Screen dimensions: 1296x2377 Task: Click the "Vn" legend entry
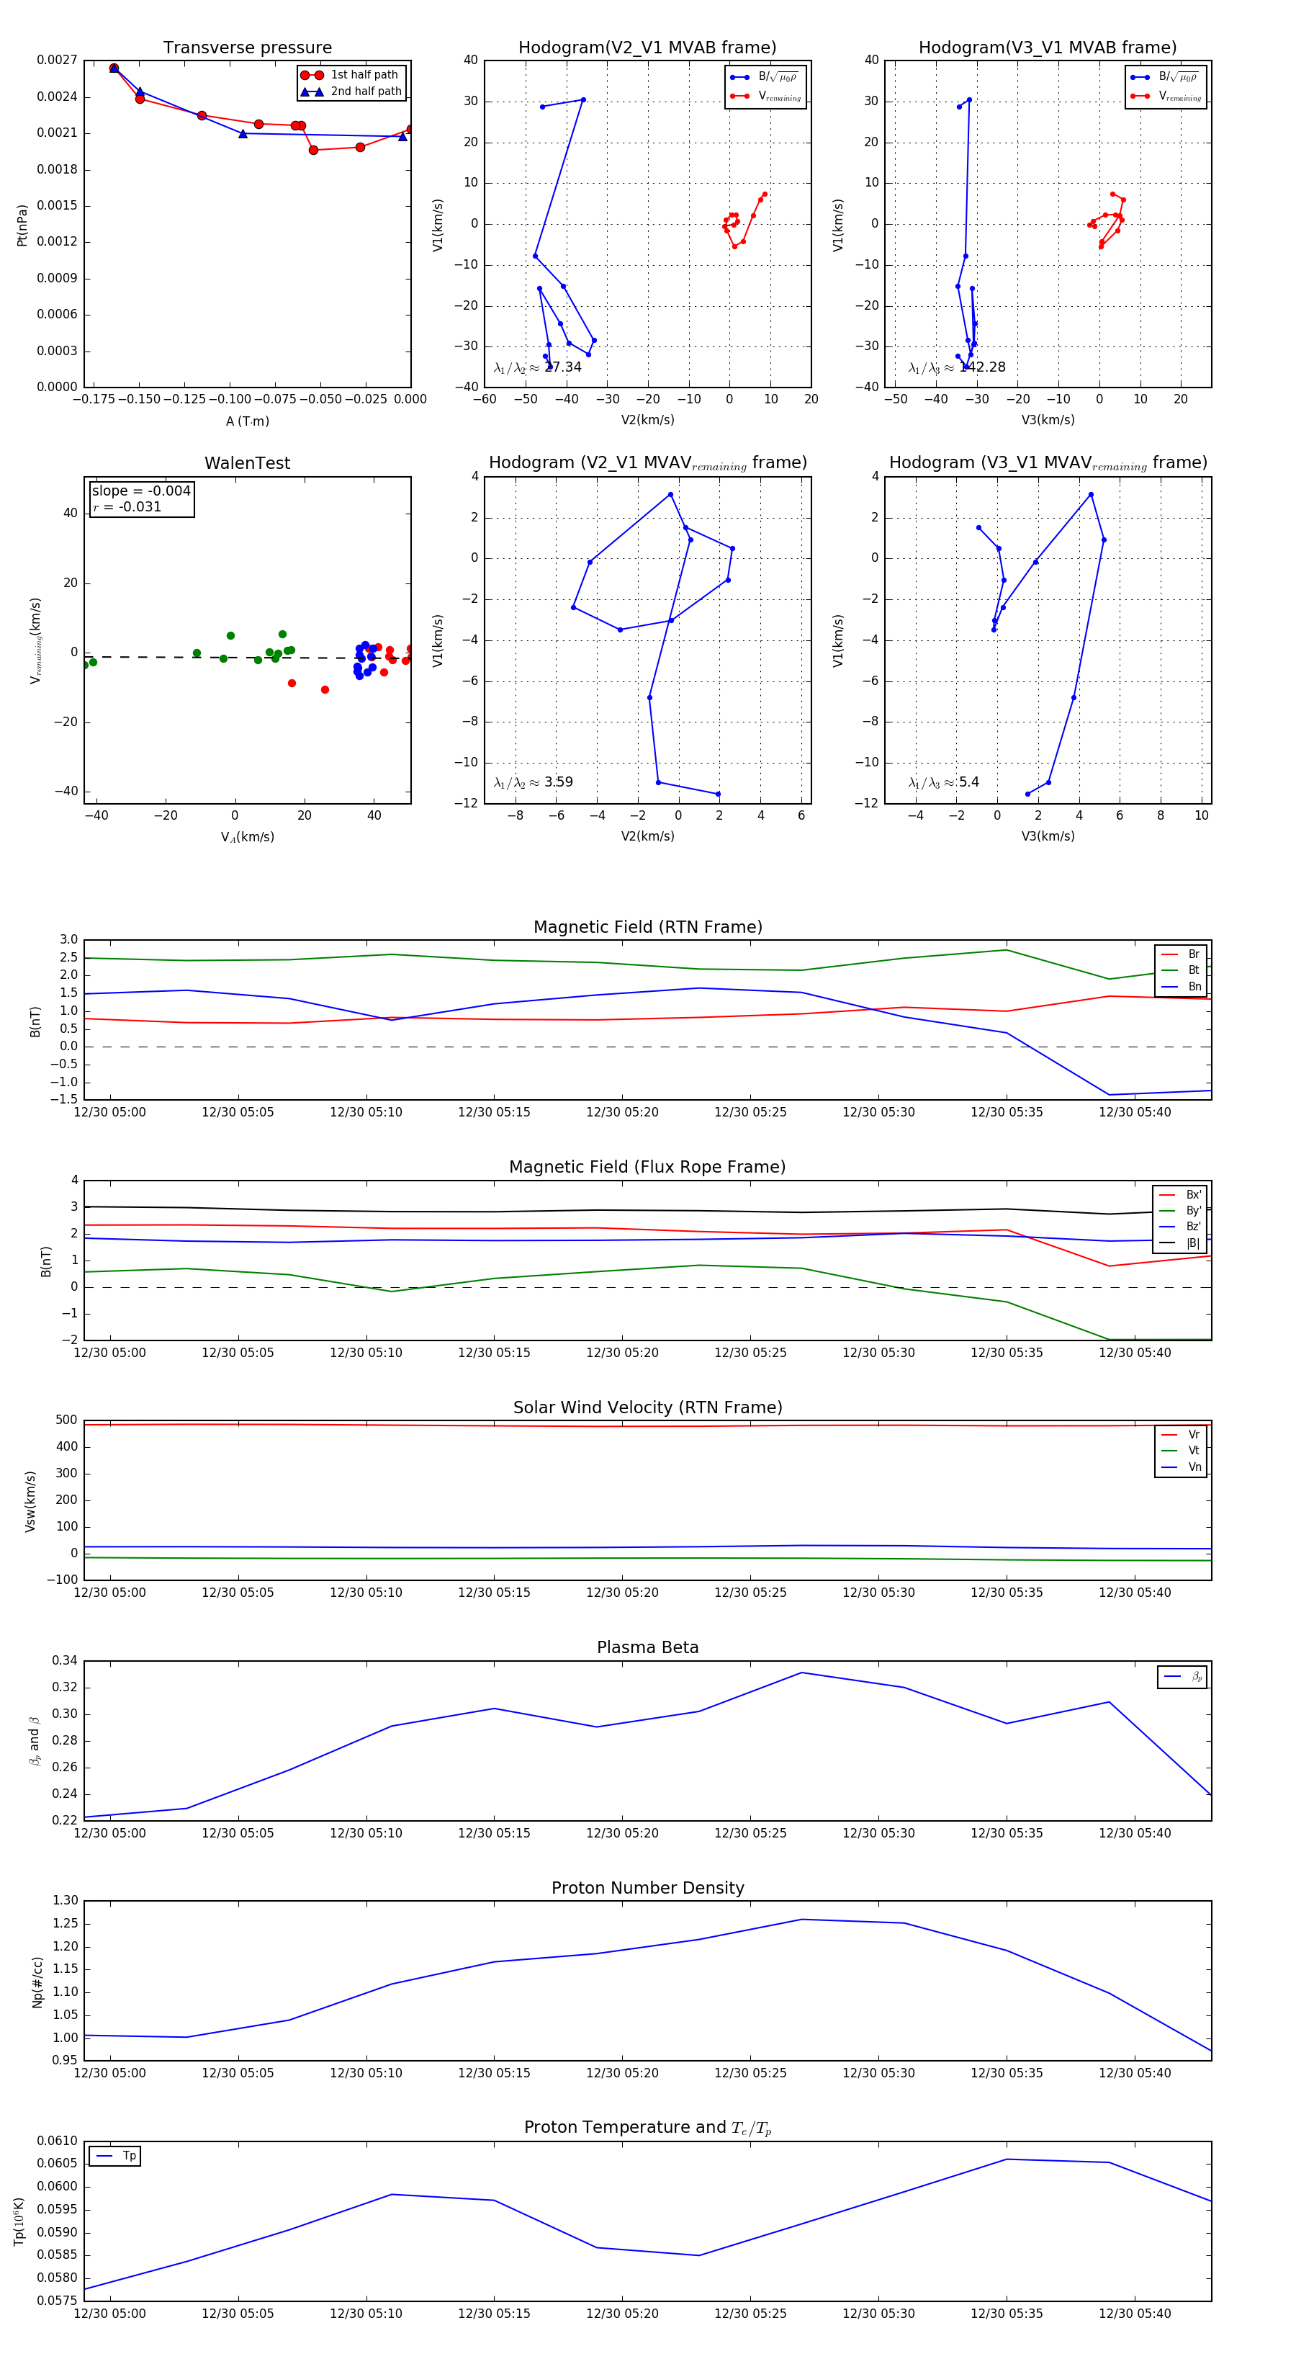(1181, 1467)
